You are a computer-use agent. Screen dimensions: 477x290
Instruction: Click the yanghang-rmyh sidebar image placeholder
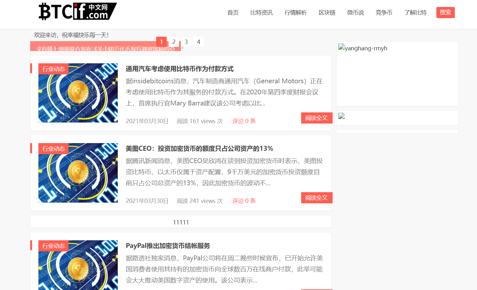coord(363,48)
